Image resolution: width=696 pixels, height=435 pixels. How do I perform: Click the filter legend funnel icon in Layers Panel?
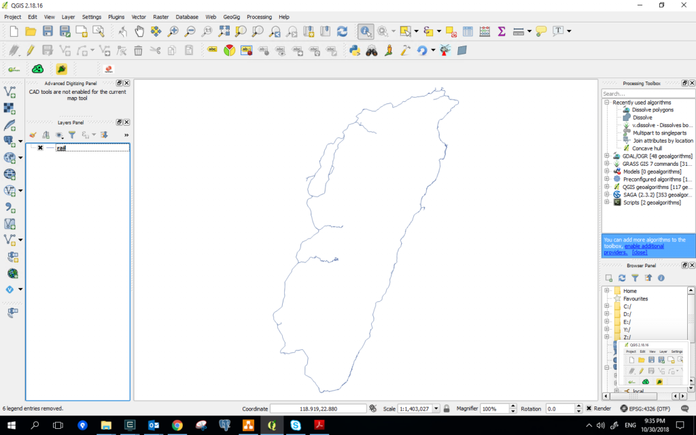click(72, 135)
